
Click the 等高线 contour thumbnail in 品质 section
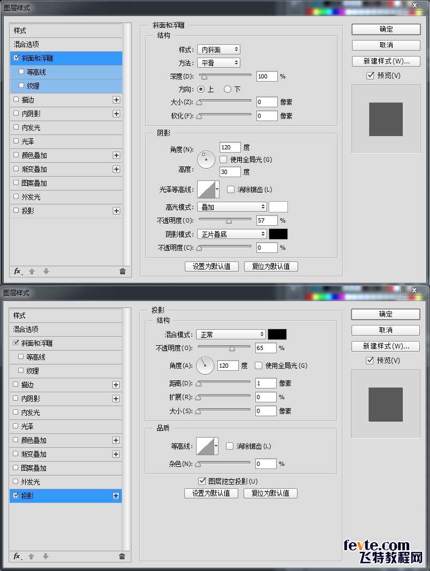tap(205, 446)
